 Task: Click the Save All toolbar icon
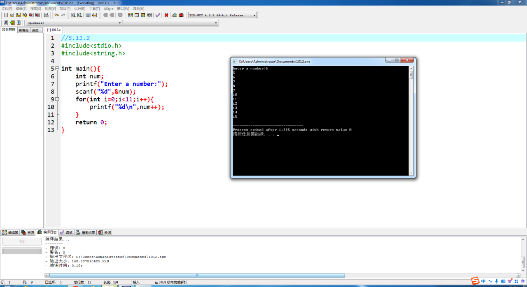coord(25,15)
